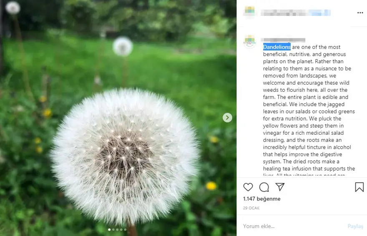Click the highlighted word Dandelions

click(277, 47)
